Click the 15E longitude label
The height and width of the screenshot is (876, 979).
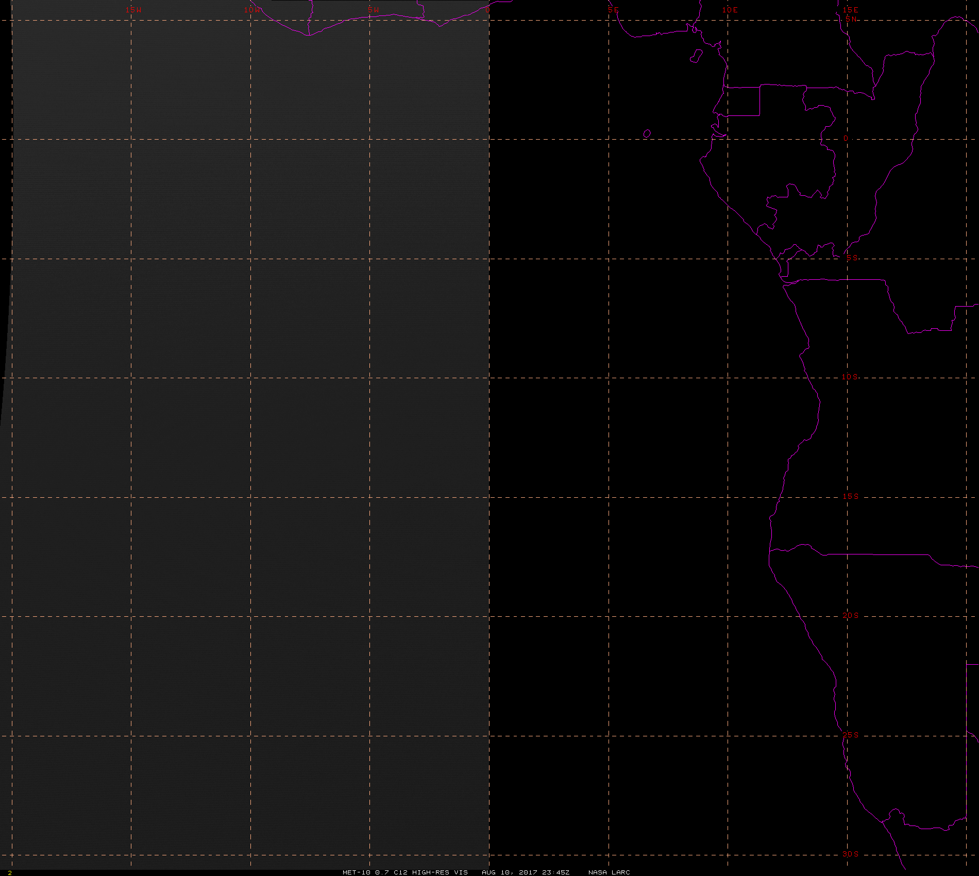pos(850,10)
